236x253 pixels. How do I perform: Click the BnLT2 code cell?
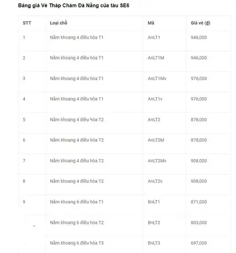154,222
